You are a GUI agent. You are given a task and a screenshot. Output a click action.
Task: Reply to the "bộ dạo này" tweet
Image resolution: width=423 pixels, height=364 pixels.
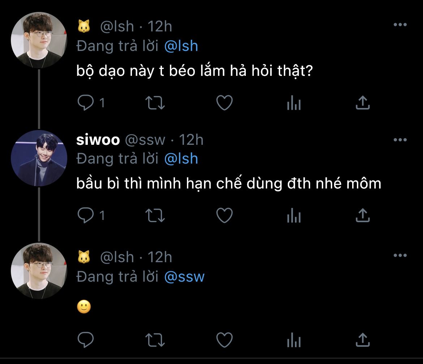[86, 103]
